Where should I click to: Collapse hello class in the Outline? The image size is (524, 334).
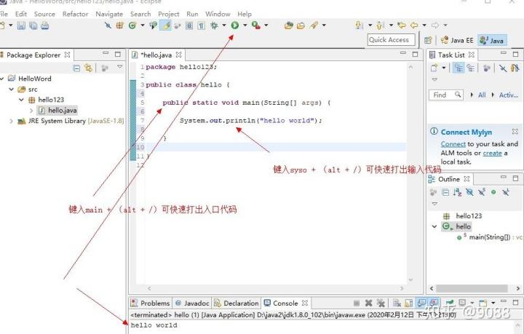point(434,226)
